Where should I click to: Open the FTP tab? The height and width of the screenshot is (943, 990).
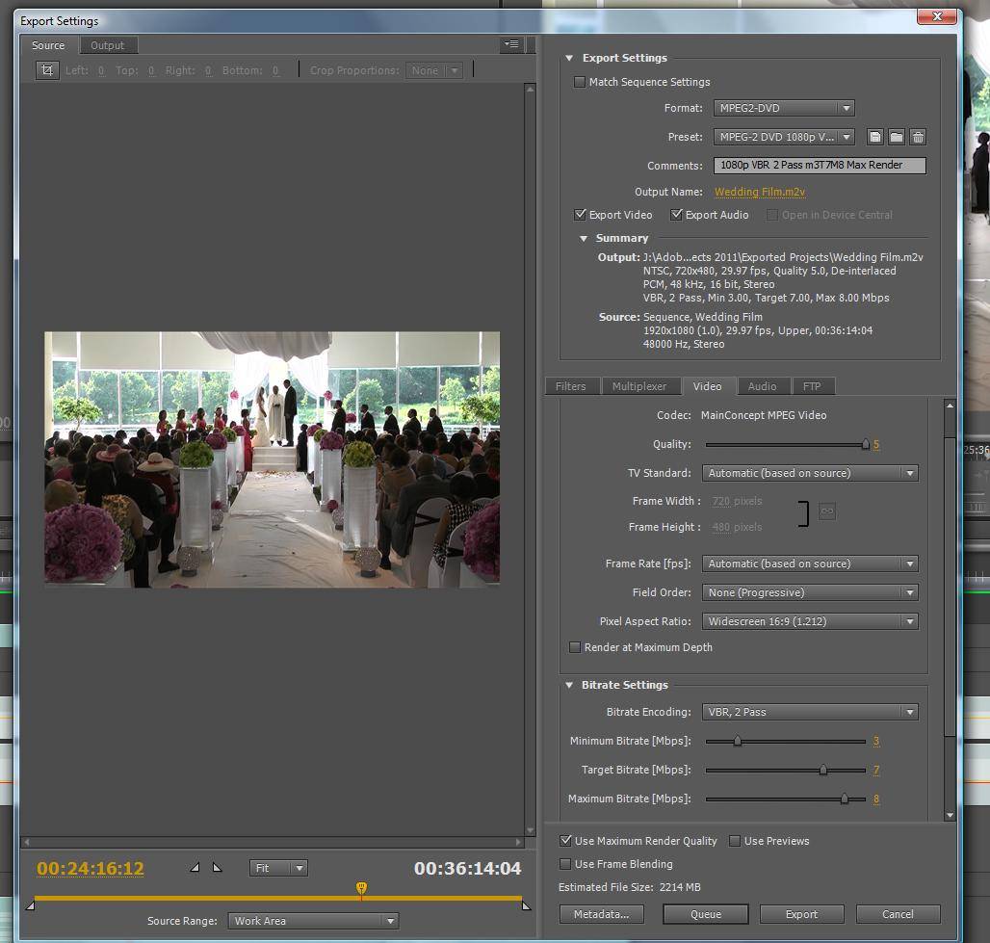point(812,386)
